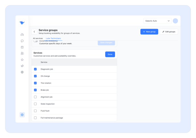This screenshot has width=196, height=138.
Task: Uncheck the Oil change checkbox
Action: (35, 76)
